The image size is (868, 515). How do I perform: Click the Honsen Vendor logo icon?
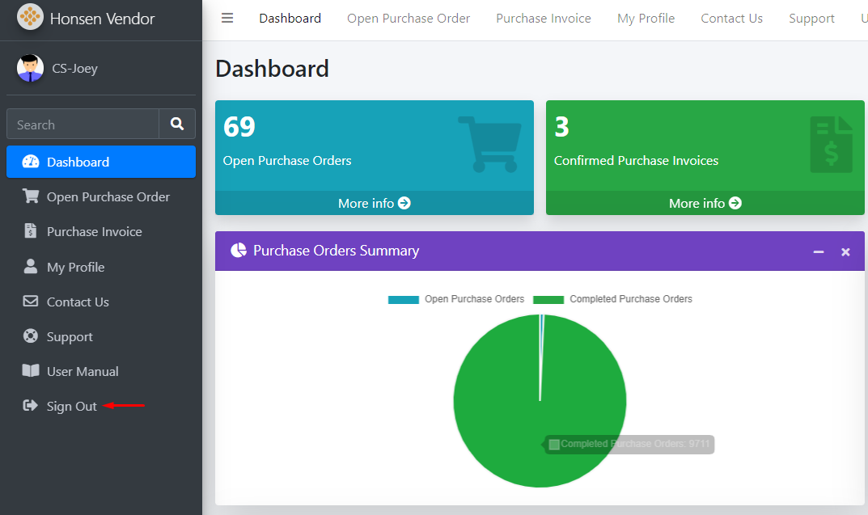pyautogui.click(x=30, y=18)
